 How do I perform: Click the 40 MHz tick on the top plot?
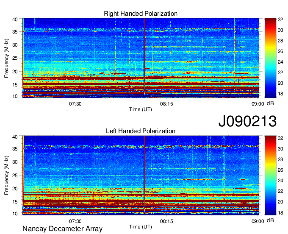pos(15,19)
